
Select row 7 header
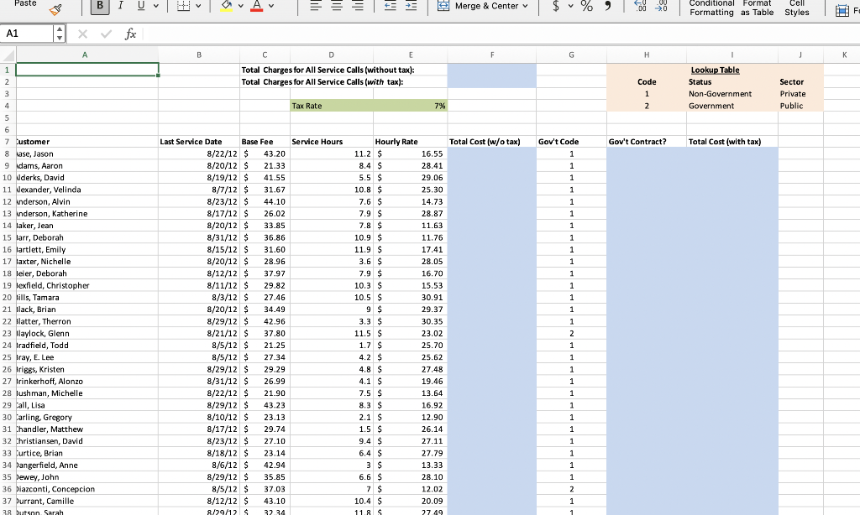7,142
